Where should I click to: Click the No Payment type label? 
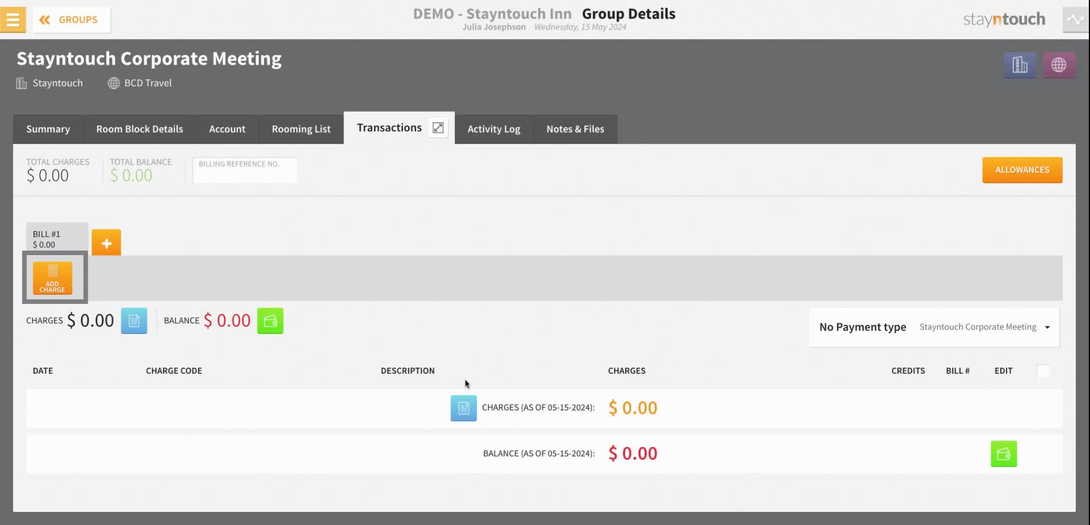coord(862,327)
